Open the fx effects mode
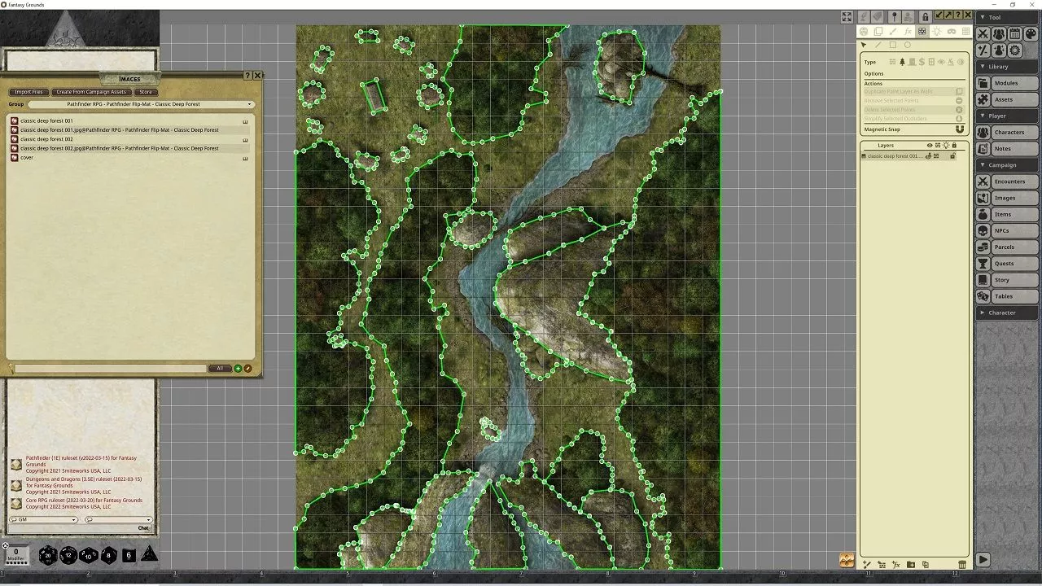 [x=908, y=31]
